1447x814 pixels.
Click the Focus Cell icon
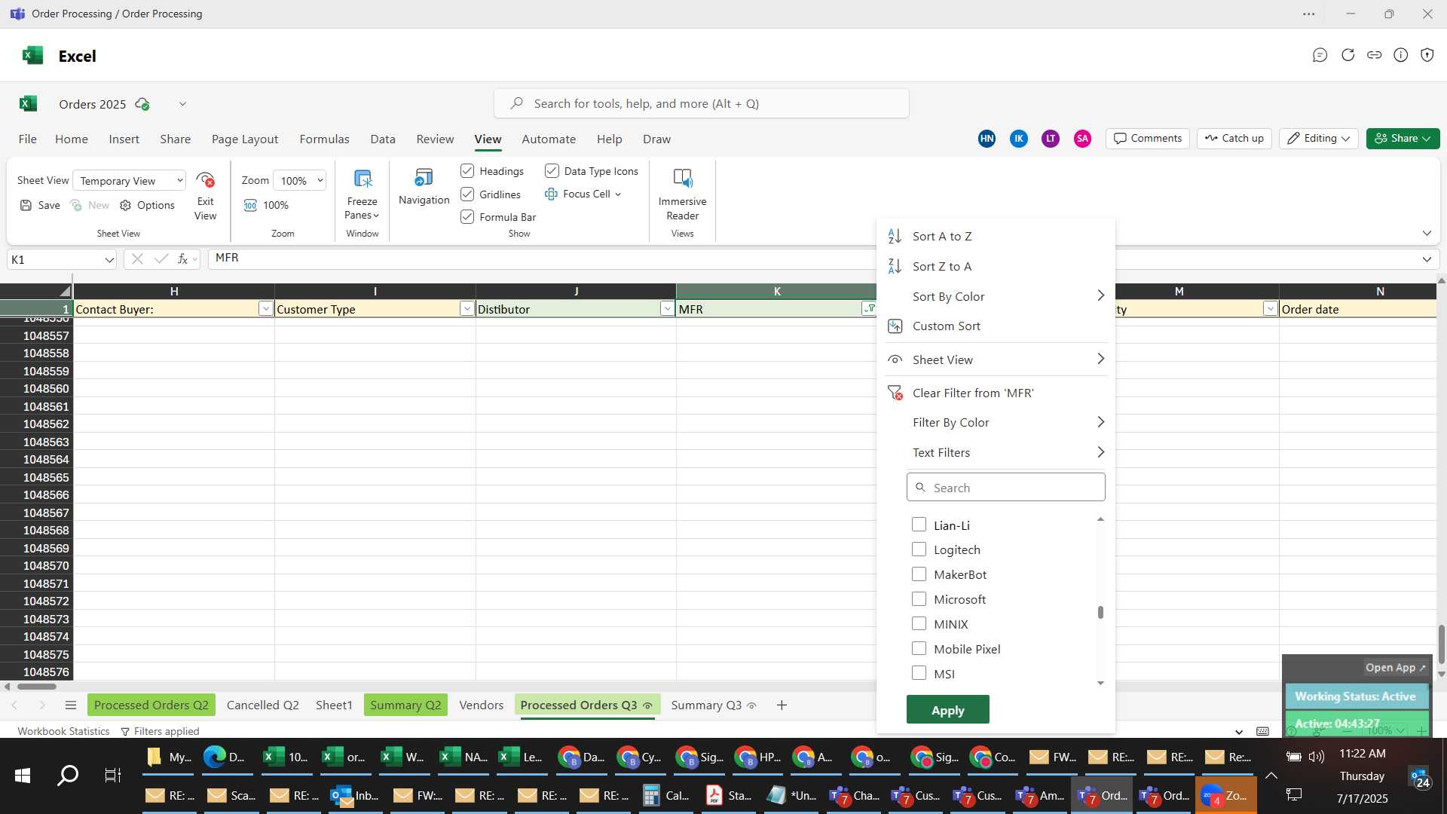pos(551,194)
